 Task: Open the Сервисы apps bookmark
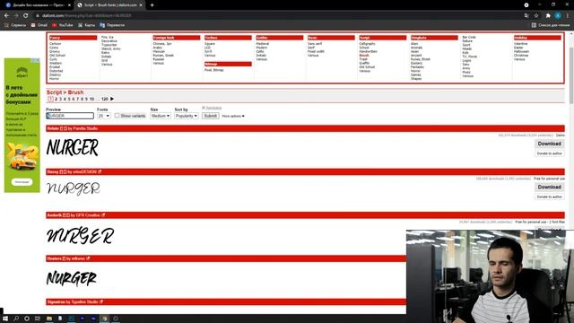click(15, 25)
